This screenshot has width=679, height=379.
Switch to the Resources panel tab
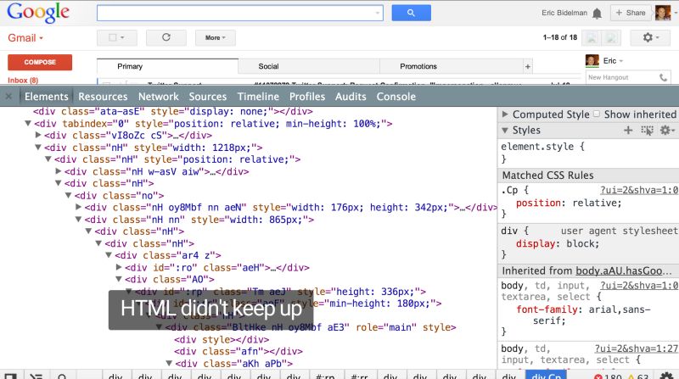[103, 97]
